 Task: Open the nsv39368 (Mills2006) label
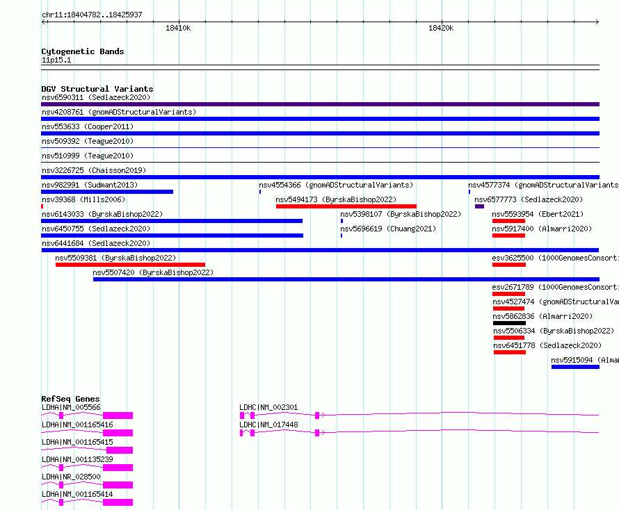point(83,199)
